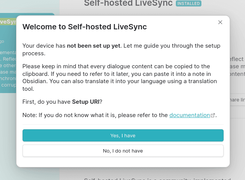
Task: Open the documentation link
Action: 190,115
